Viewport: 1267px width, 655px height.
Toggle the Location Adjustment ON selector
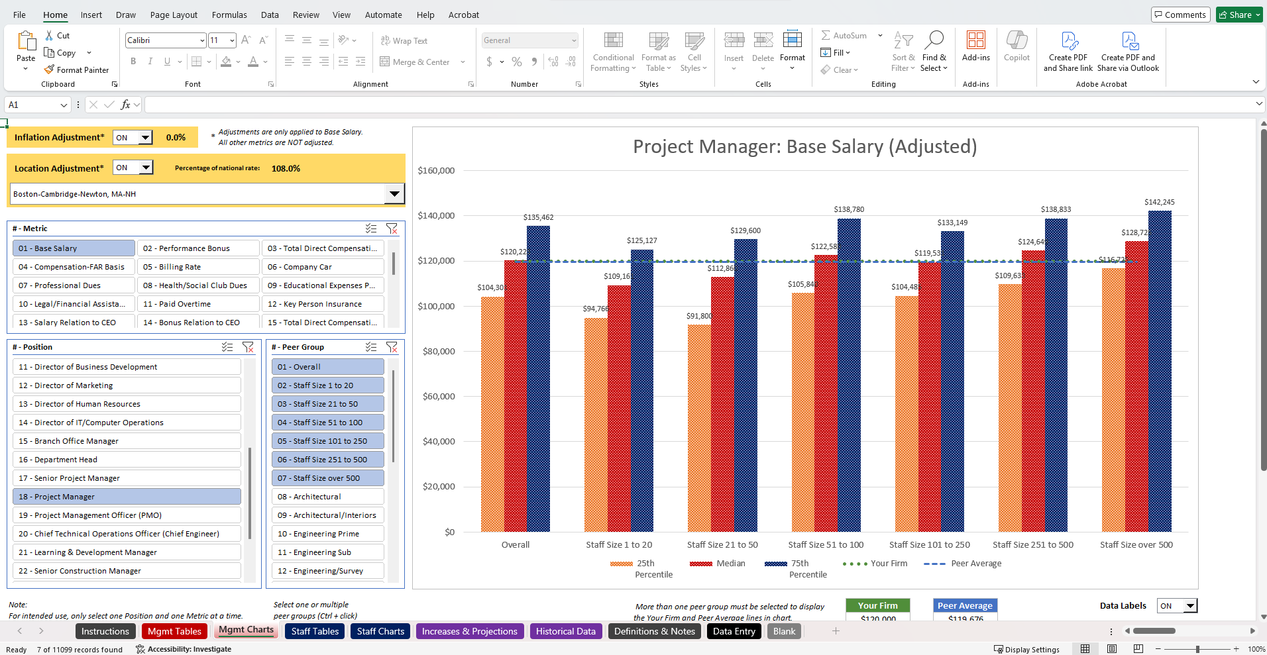click(133, 168)
